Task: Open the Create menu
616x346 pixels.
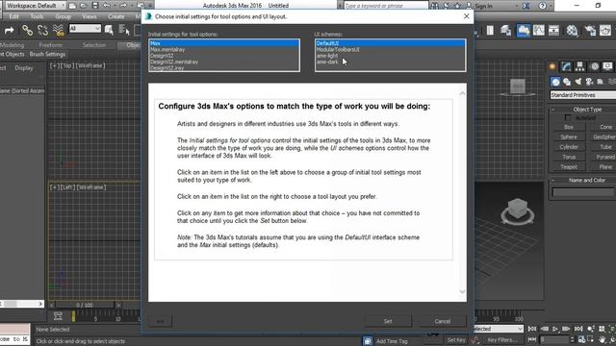Action: (115, 16)
